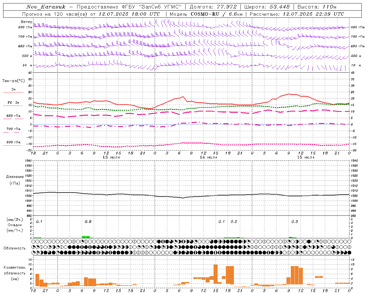366x293 pixels.
Task: Click the 13 июля date marker
Action: [x=111, y=157]
